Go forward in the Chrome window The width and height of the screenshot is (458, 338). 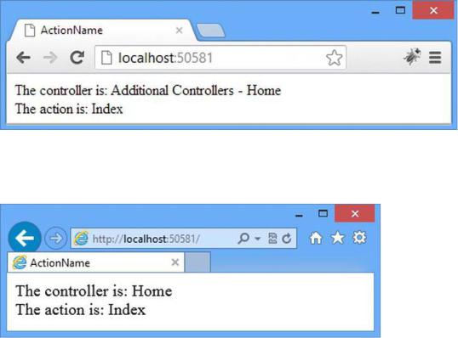(50, 58)
